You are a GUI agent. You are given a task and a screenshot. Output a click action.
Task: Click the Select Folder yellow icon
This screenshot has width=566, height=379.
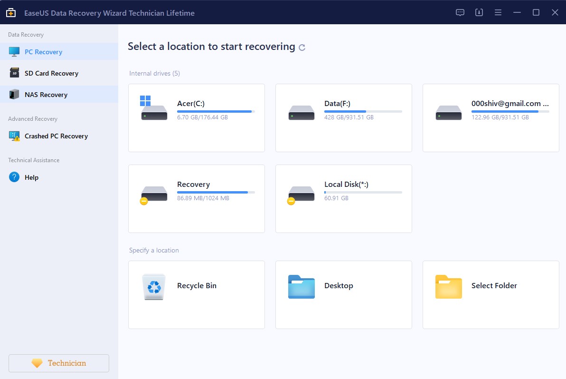point(448,287)
